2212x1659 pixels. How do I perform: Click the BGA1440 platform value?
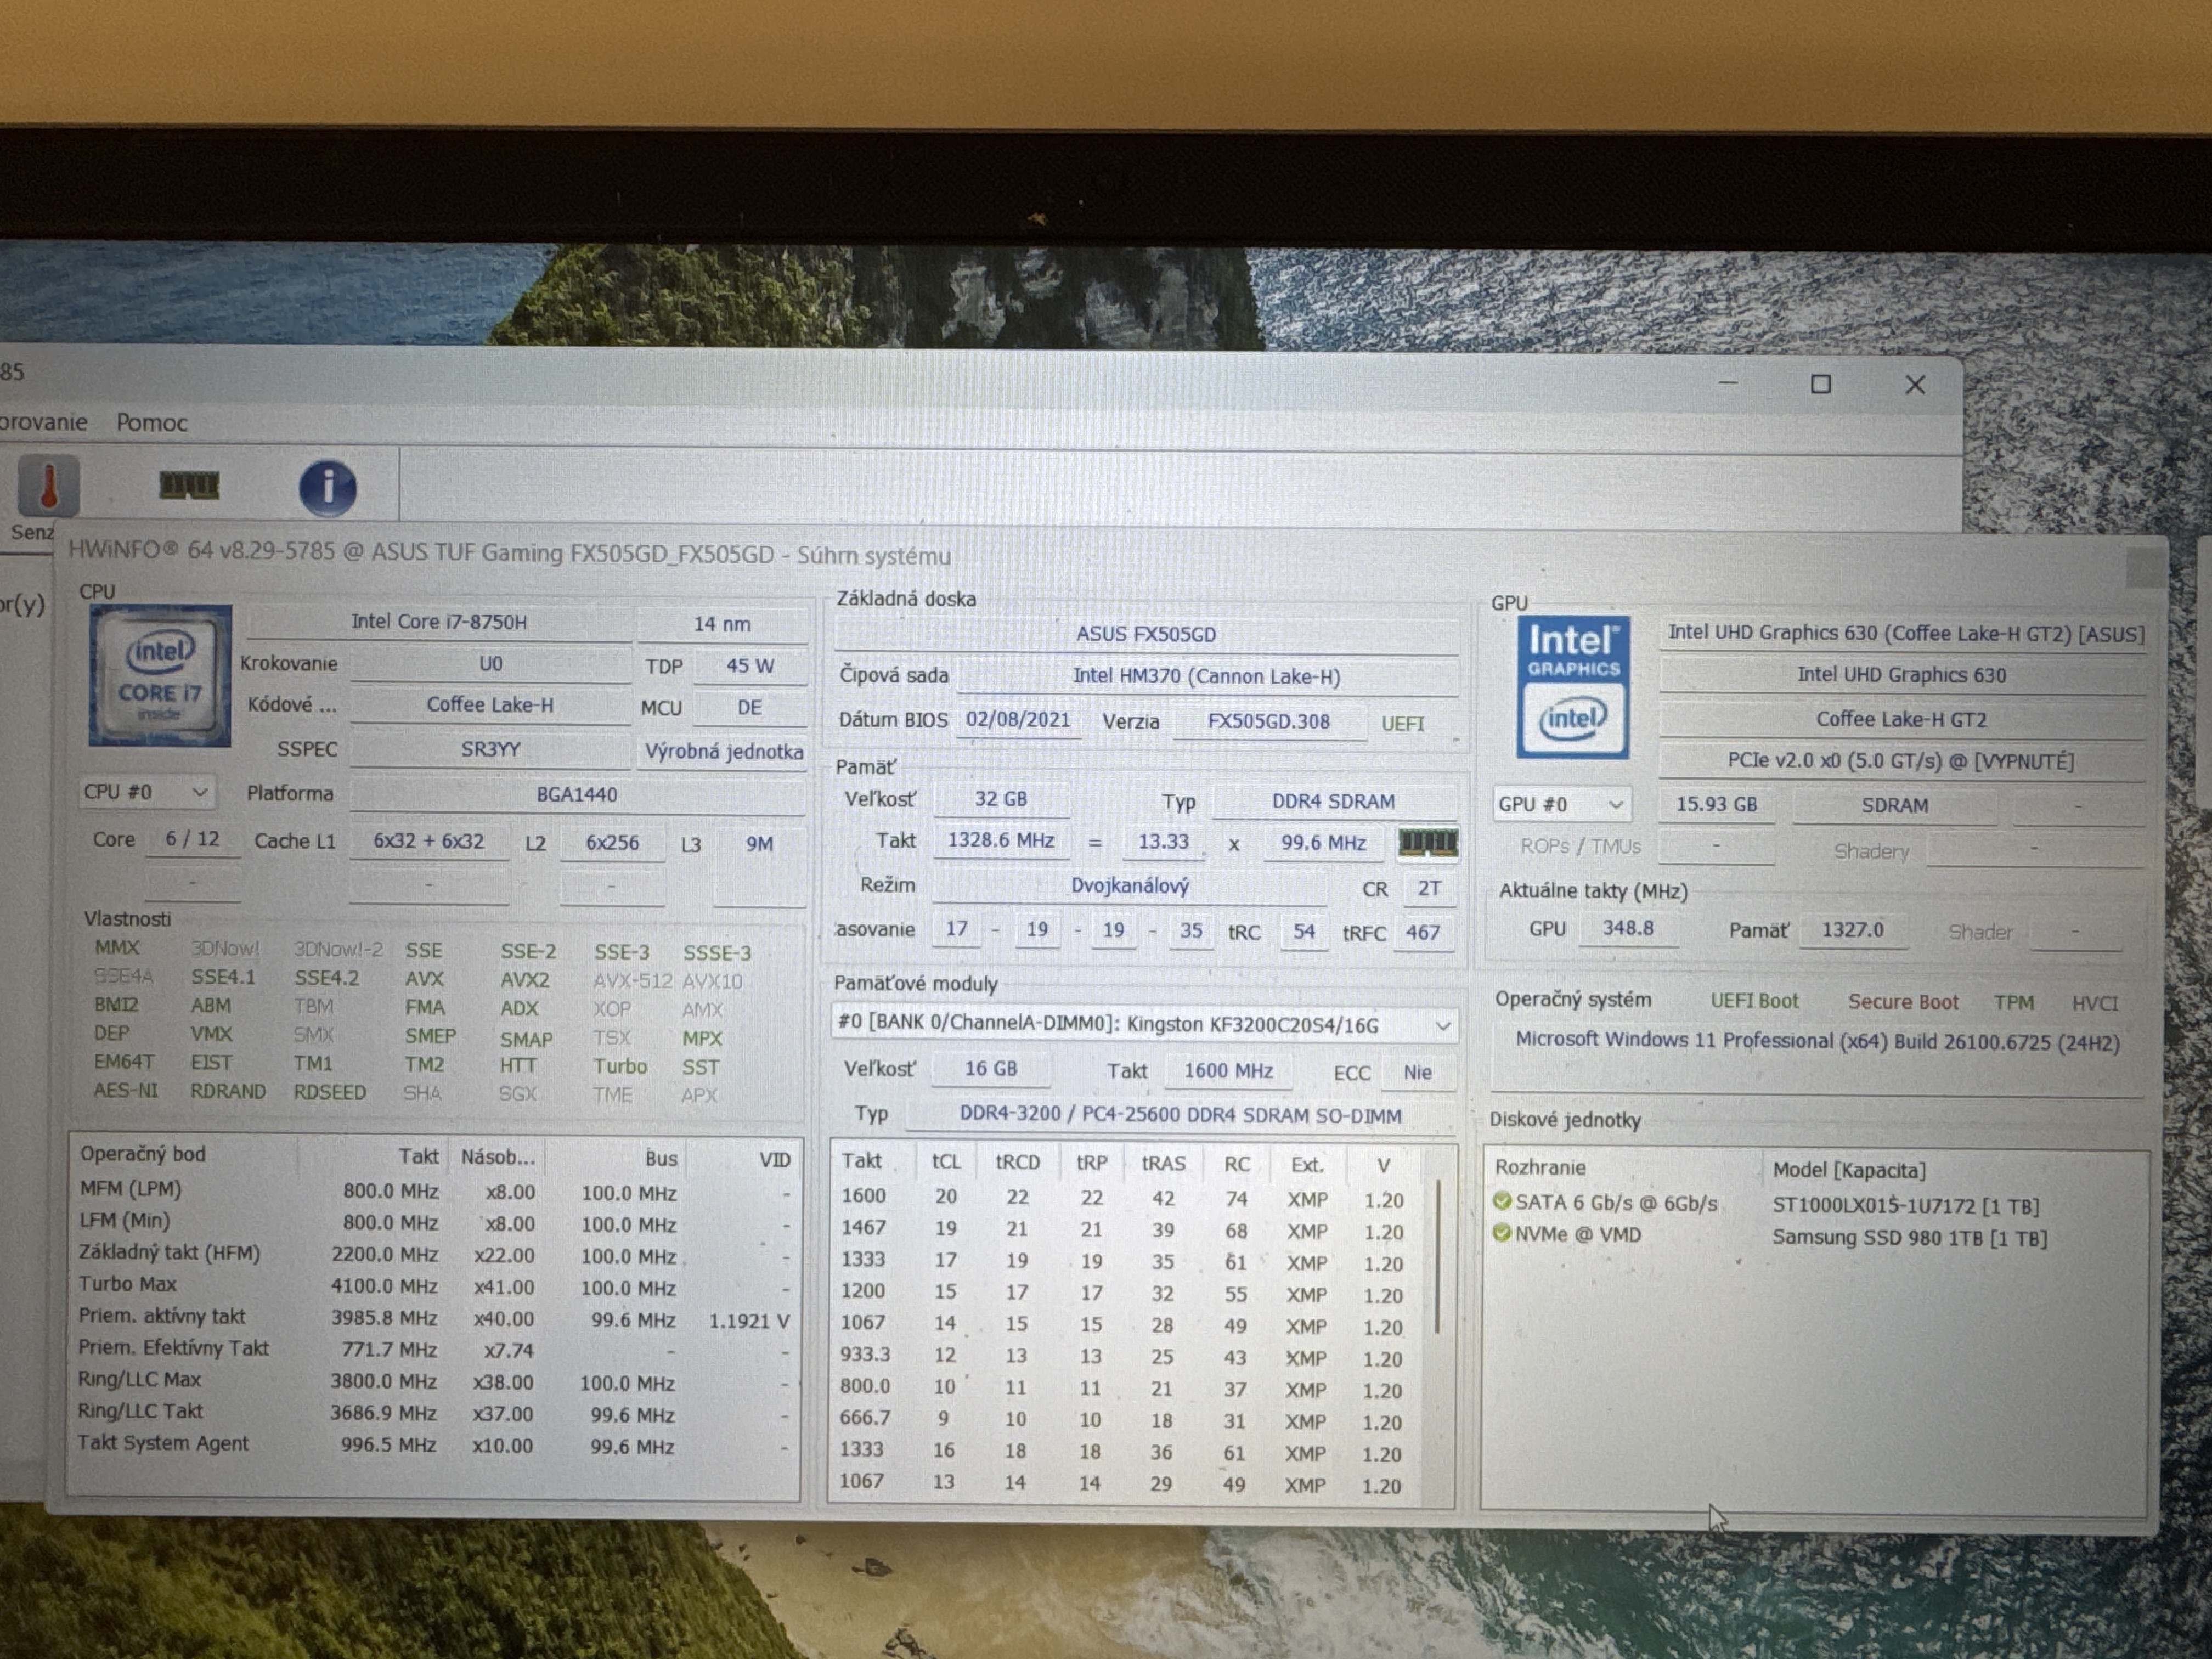[577, 795]
